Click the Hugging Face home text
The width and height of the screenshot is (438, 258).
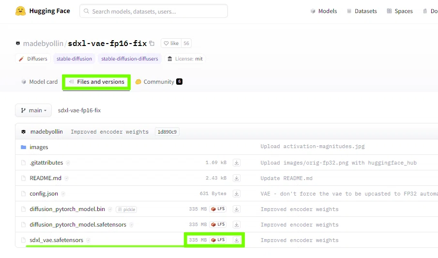click(49, 11)
